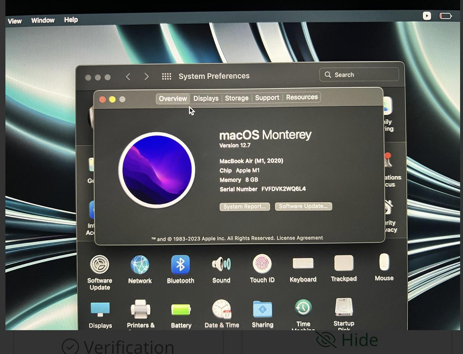Minimize the About This Mac window

pyautogui.click(x=112, y=99)
